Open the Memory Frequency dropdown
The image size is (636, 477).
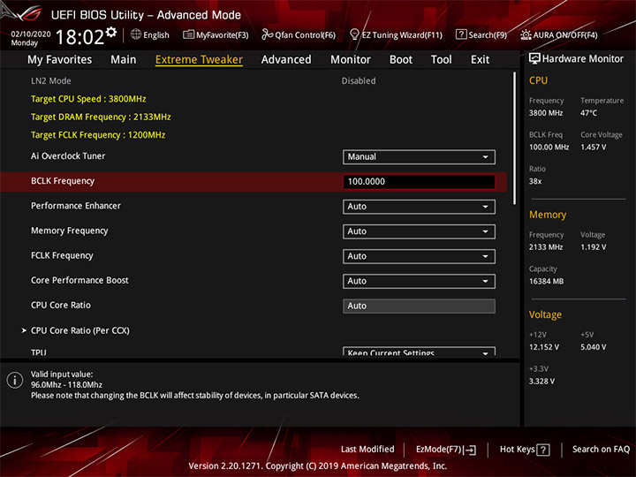pyautogui.click(x=419, y=231)
